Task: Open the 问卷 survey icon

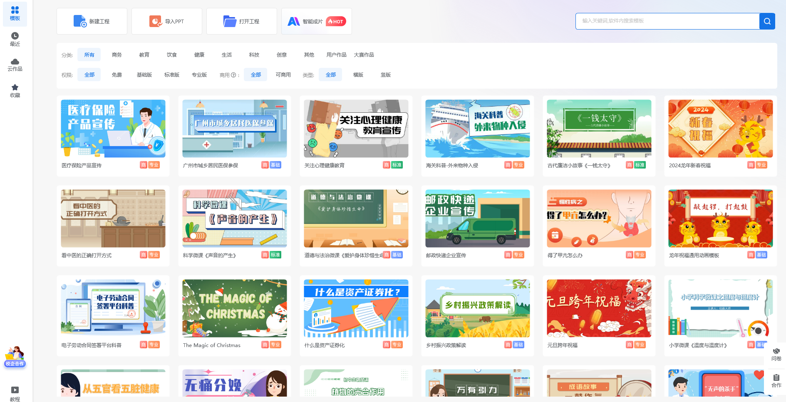Action: 776,354
